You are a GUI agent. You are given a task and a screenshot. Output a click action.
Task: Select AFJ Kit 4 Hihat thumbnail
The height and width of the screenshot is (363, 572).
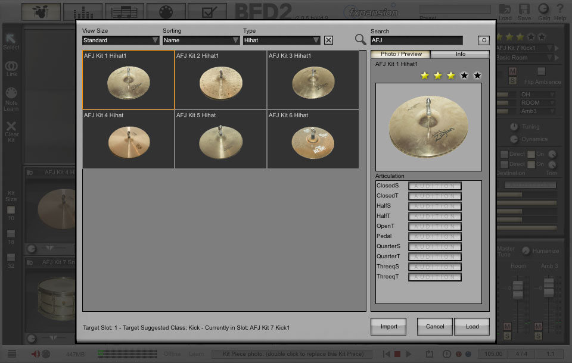[129, 139]
